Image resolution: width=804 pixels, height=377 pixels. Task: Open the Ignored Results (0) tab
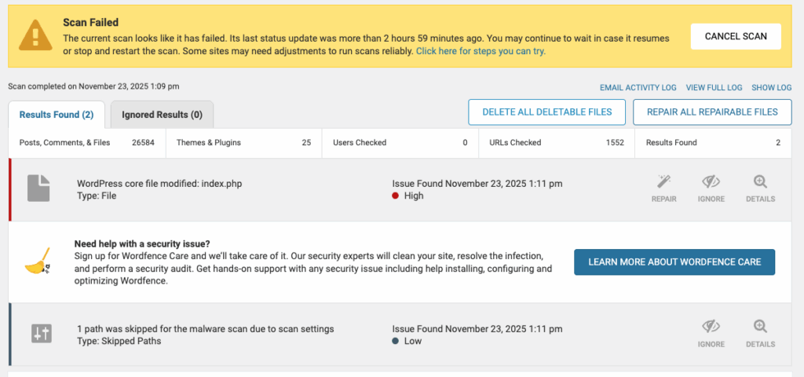(162, 115)
